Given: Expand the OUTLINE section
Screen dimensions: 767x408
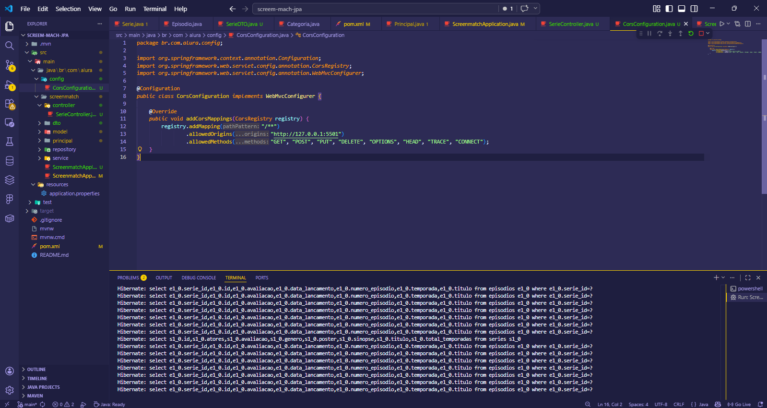Looking at the screenshot, I should coord(36,370).
